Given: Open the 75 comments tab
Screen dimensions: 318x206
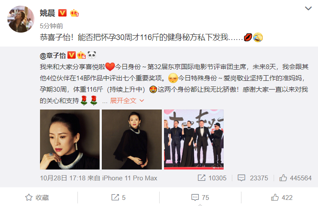Looking at the screenshot, I should (x=200, y=197).
